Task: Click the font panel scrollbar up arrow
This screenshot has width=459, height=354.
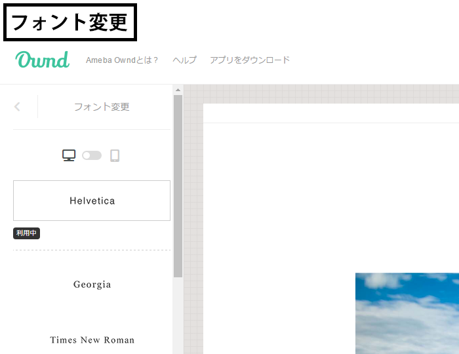Action: point(178,90)
